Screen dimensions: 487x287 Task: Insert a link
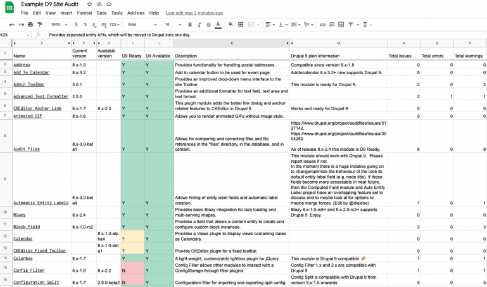[x=323, y=25]
